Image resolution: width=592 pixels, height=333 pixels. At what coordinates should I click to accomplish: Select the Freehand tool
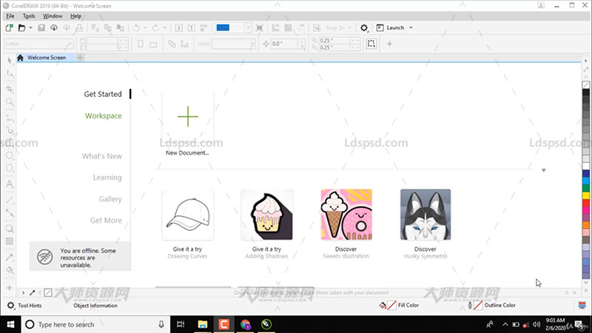click(10, 118)
